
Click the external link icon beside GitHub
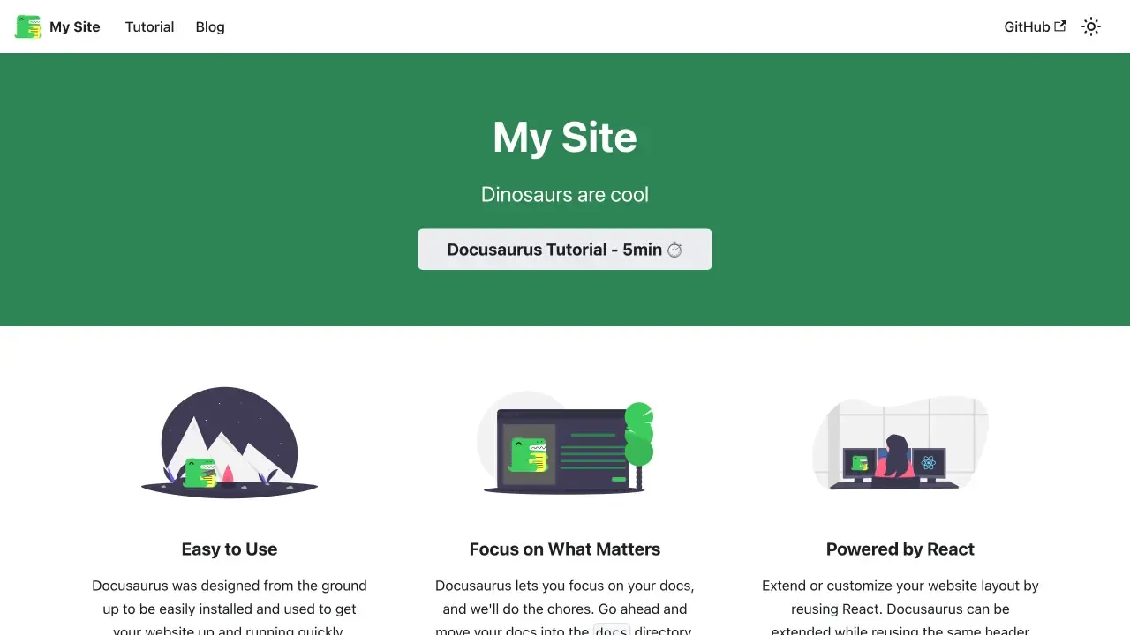tap(1060, 26)
